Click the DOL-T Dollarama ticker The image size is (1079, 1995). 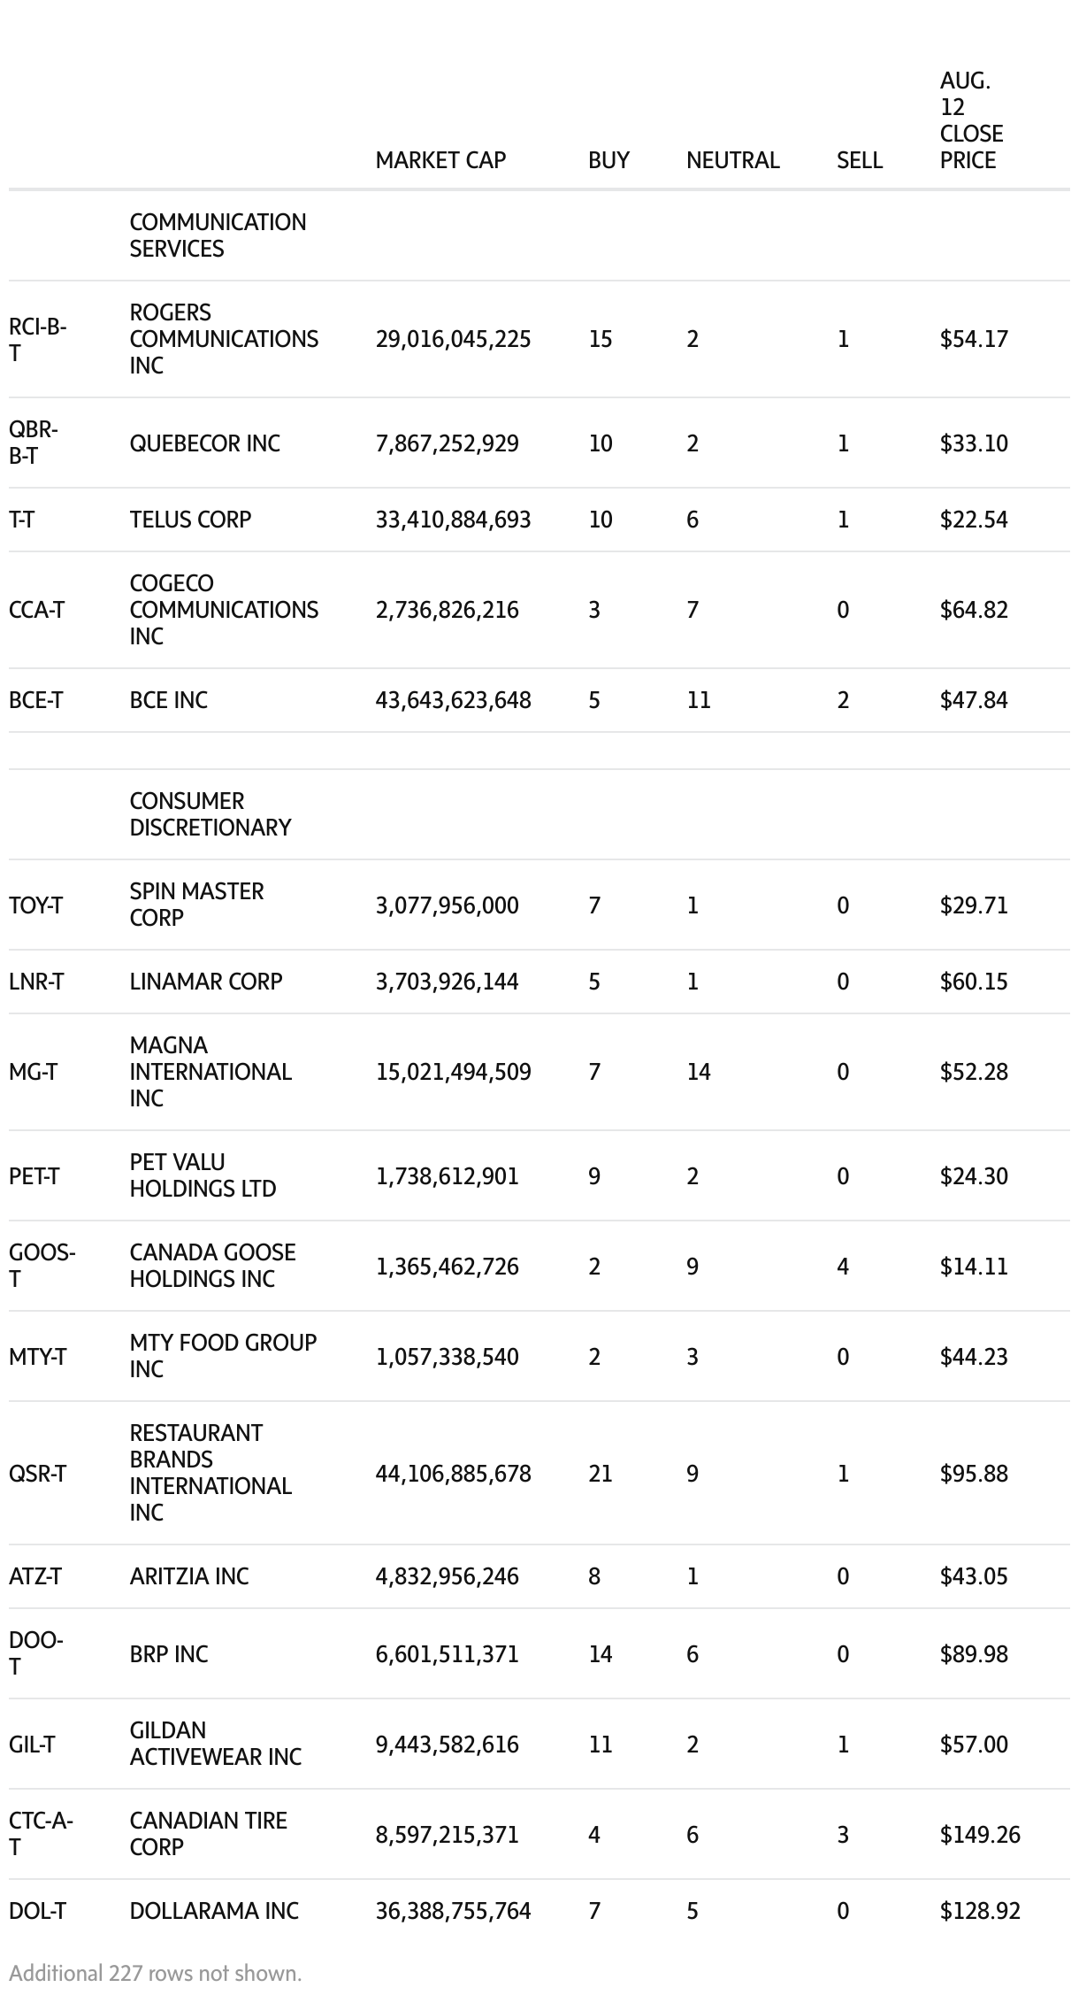point(37,1911)
